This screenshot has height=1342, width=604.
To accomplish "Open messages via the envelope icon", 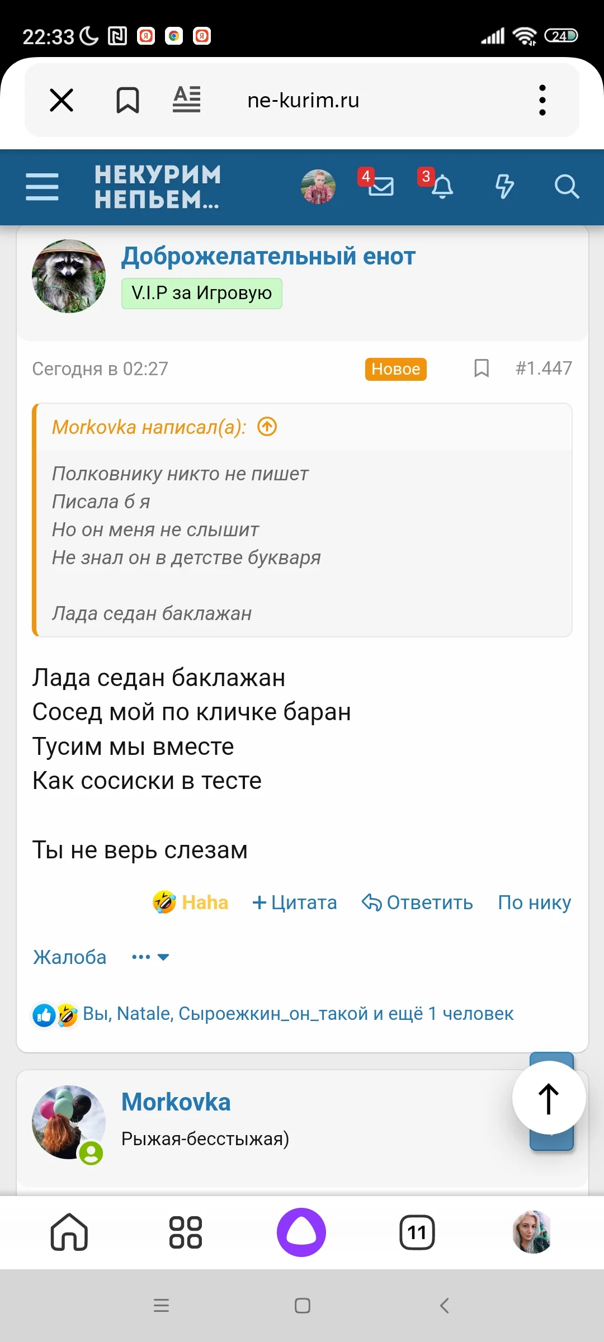I will (x=381, y=187).
